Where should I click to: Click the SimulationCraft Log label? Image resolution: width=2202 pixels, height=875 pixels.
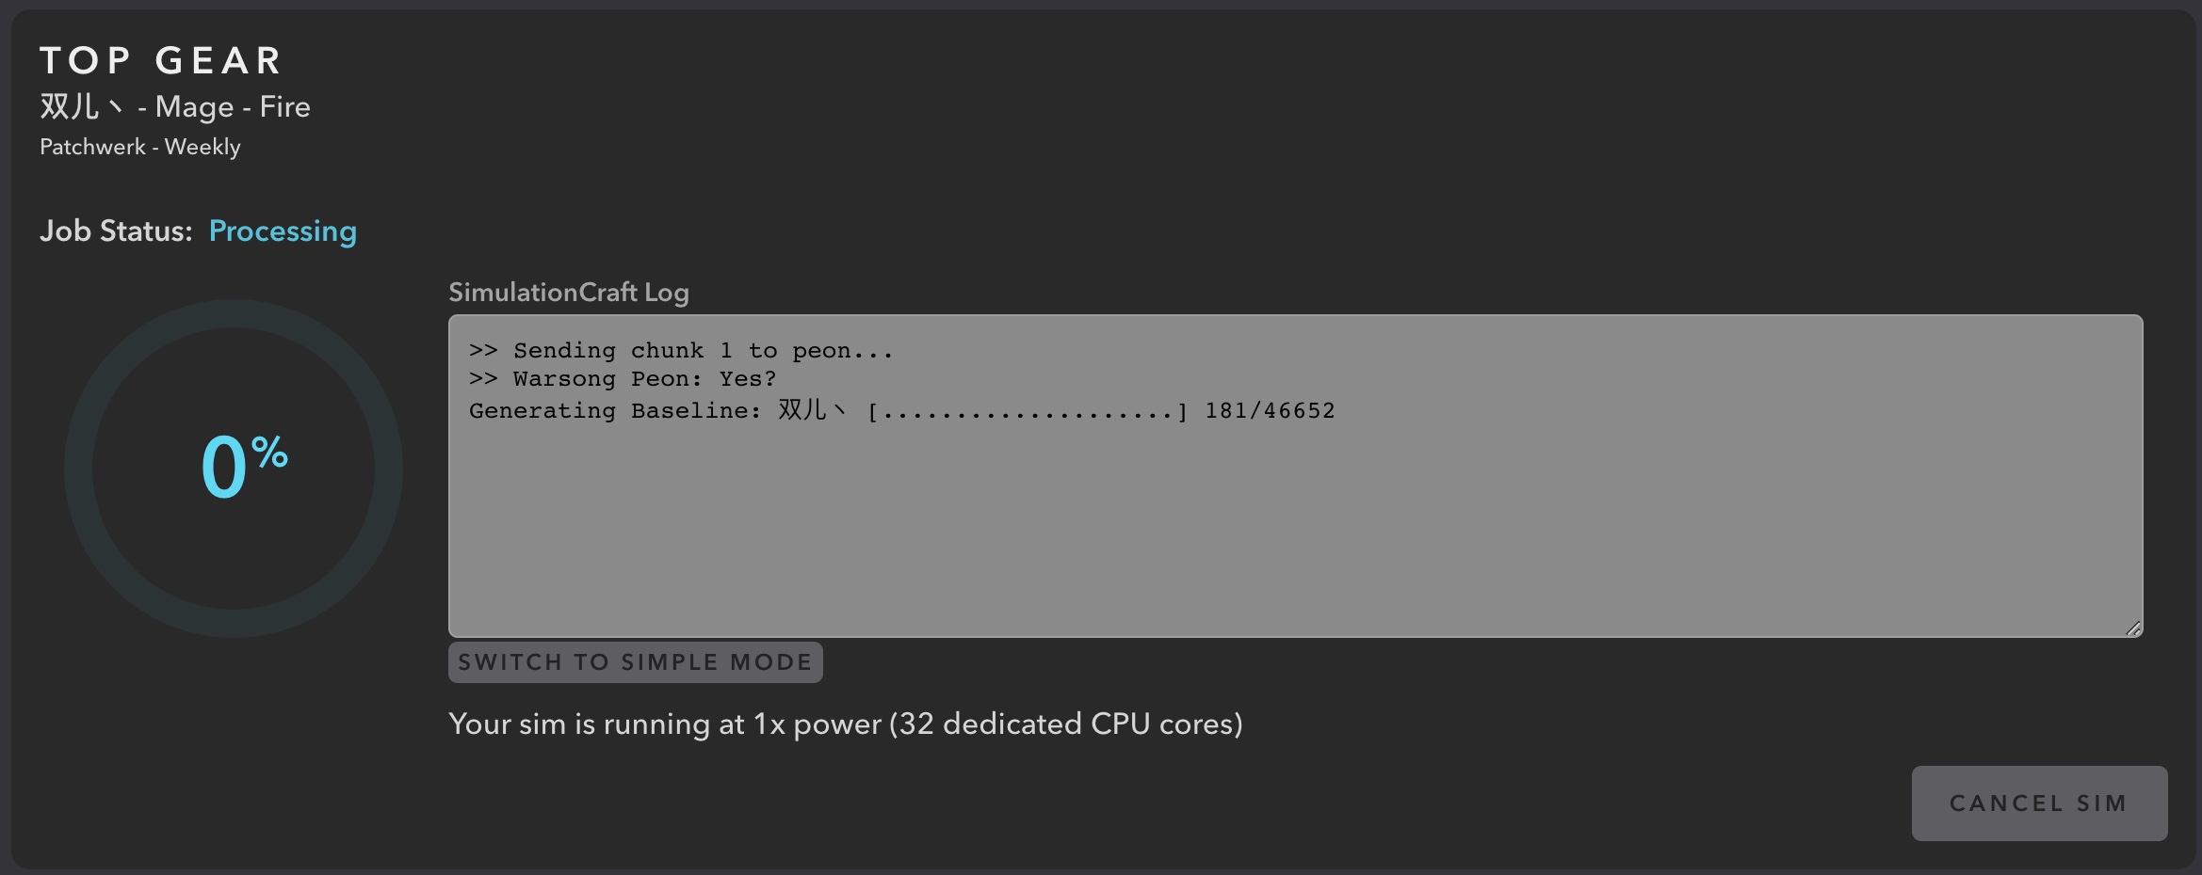pyautogui.click(x=568, y=293)
